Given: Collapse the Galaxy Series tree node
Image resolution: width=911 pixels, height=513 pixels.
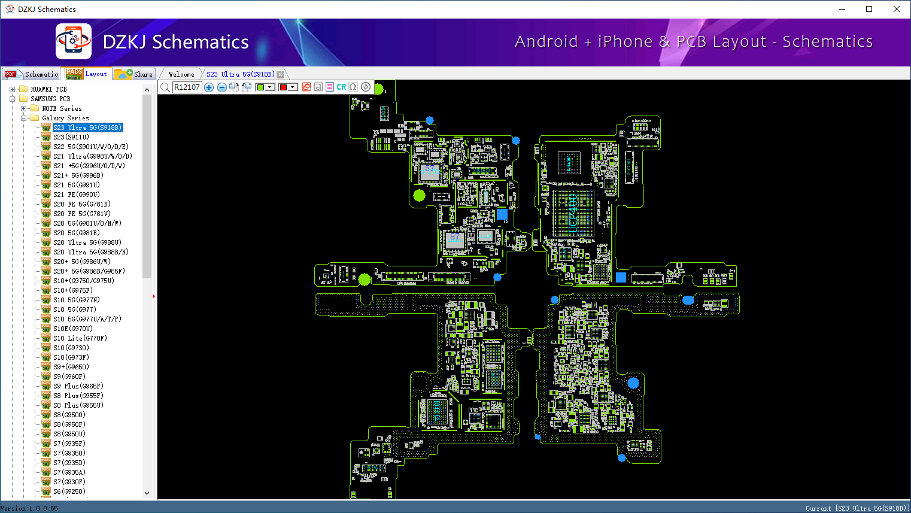Looking at the screenshot, I should click(x=23, y=118).
